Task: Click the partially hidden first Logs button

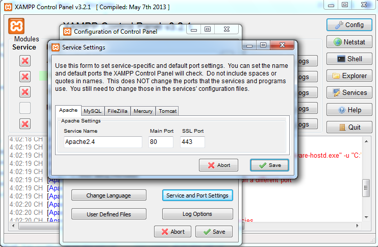Action: coord(308,61)
